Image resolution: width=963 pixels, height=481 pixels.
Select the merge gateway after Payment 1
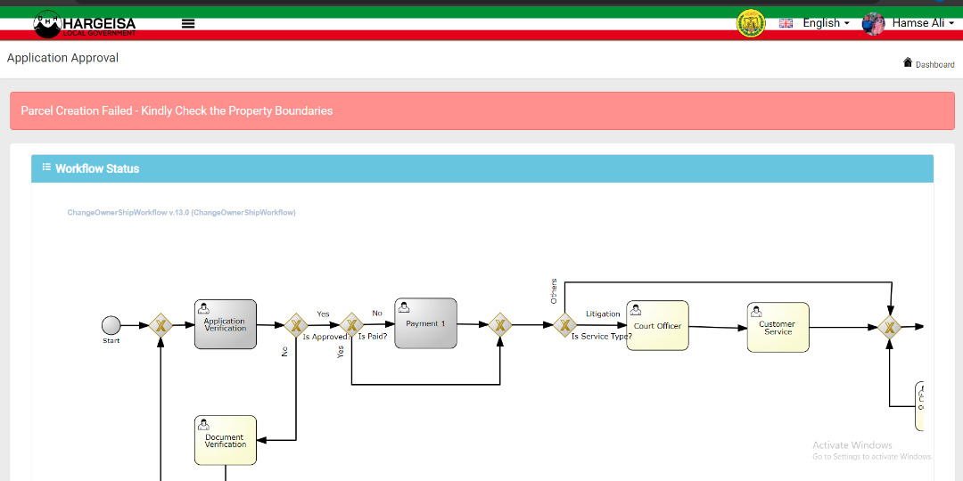coord(500,324)
